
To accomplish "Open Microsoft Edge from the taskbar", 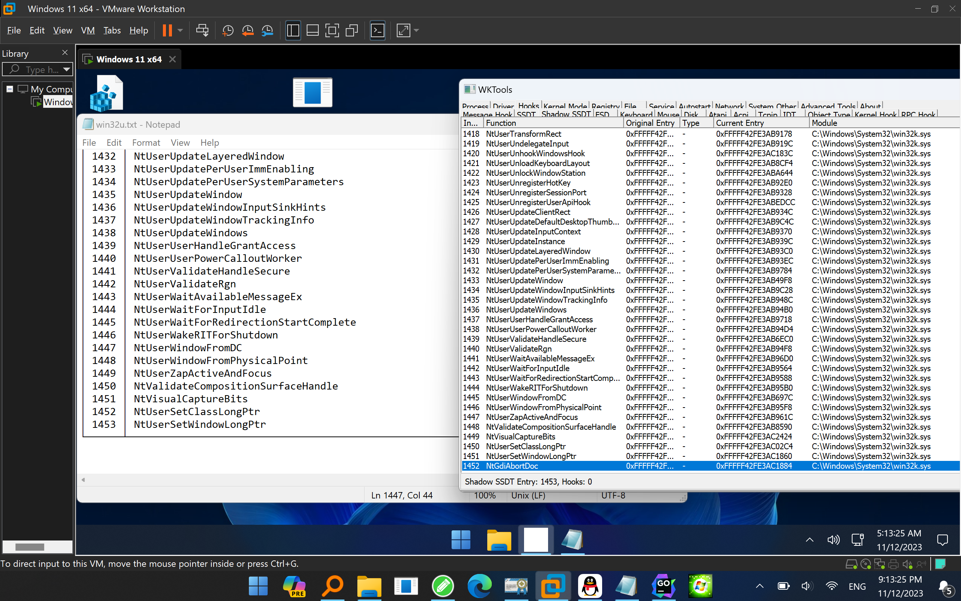I will point(479,586).
